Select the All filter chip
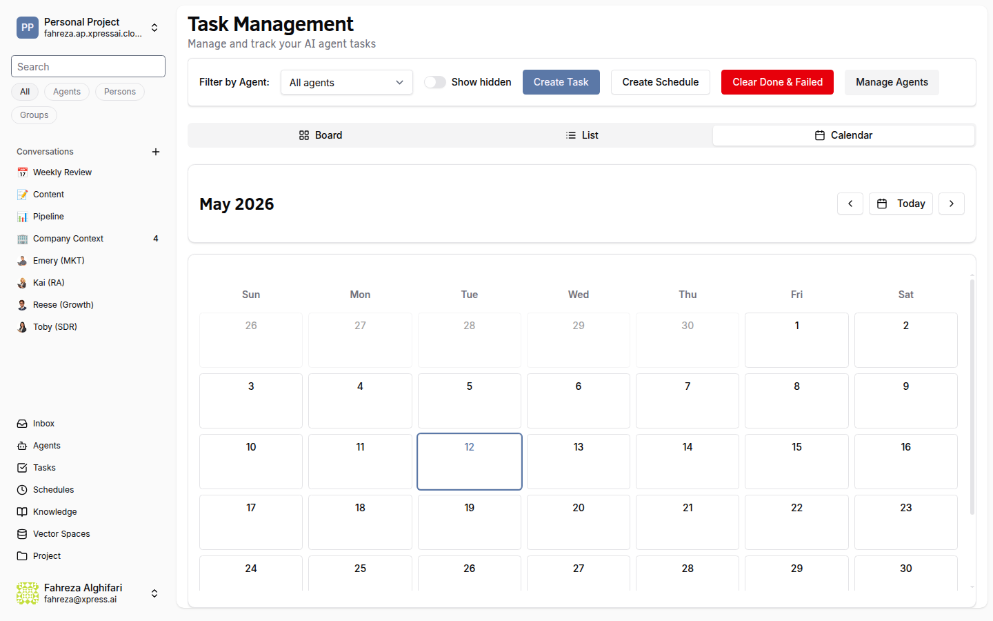993x621 pixels. 25,92
